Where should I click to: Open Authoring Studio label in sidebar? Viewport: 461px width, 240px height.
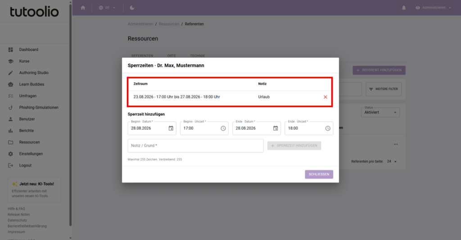click(34, 72)
